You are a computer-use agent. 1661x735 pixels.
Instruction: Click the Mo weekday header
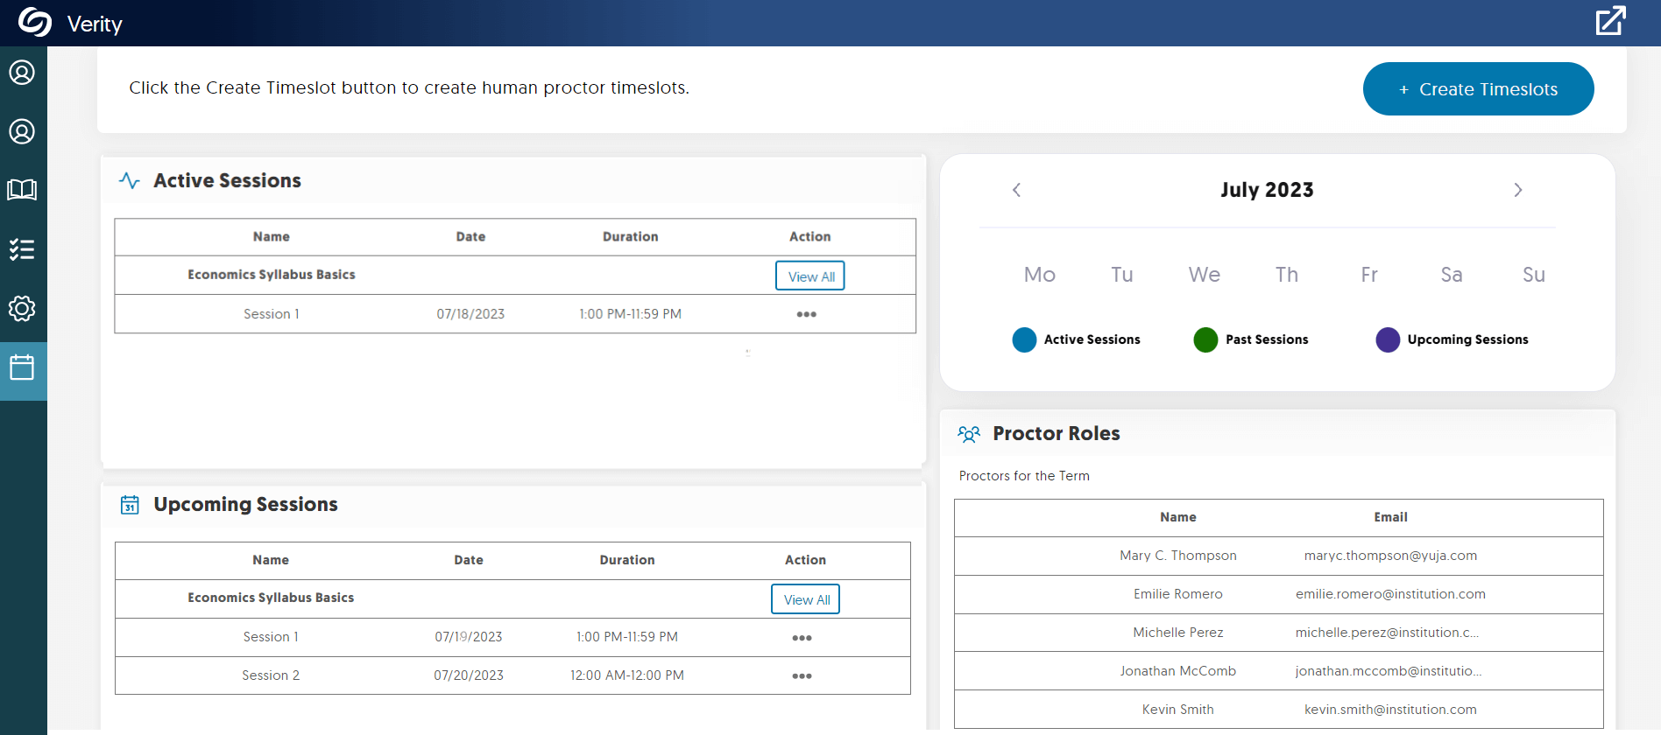(x=1040, y=275)
